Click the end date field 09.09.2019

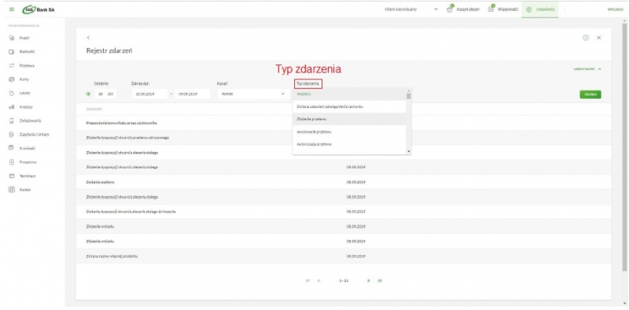pyautogui.click(x=192, y=94)
